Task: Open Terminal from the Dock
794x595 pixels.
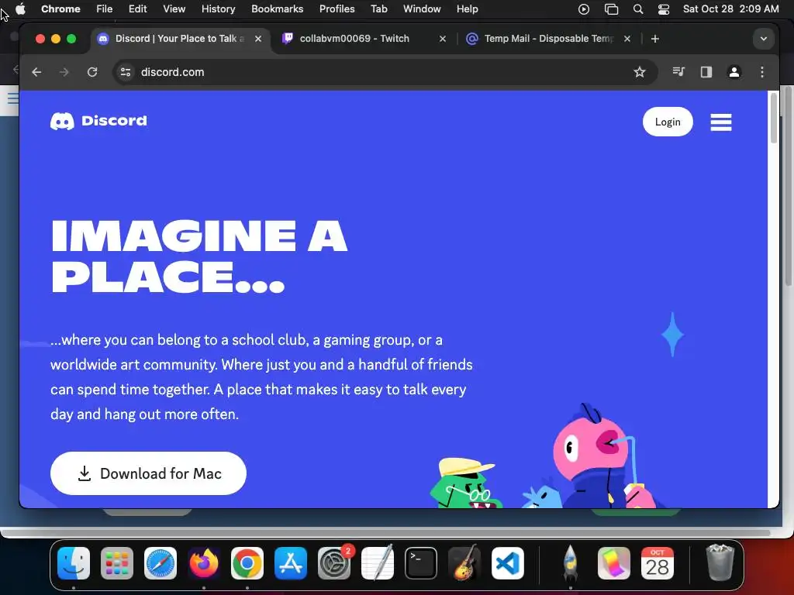Action: [x=421, y=563]
